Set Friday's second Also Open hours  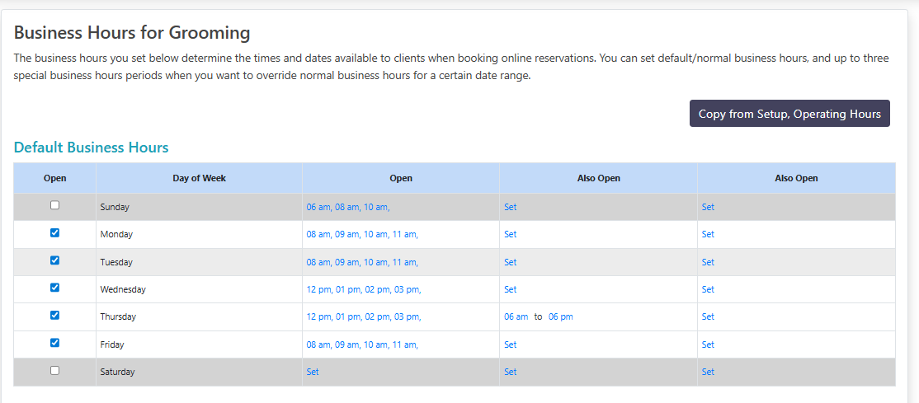point(708,344)
